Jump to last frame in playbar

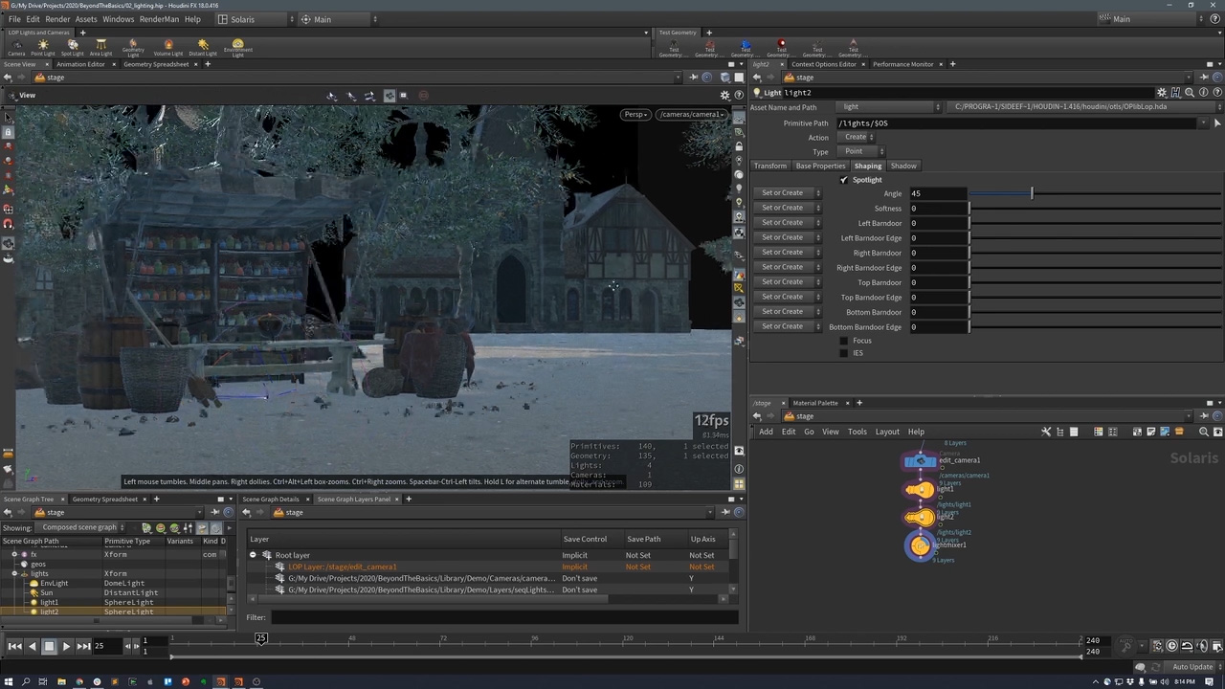click(83, 647)
